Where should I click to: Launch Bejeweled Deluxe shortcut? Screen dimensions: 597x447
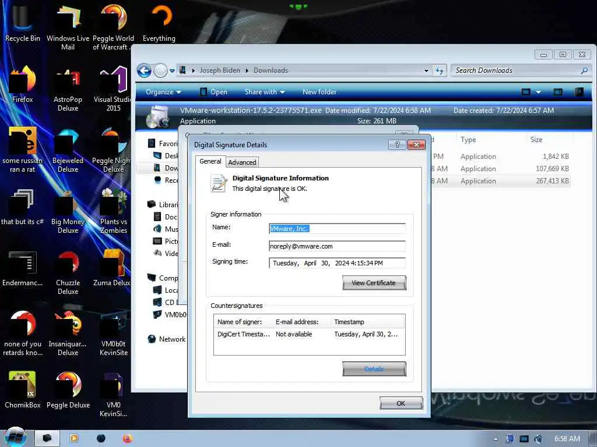[68, 150]
